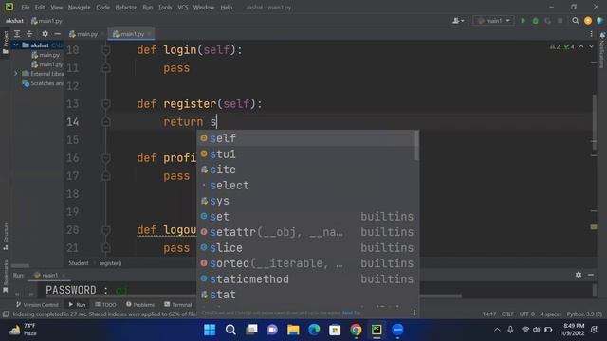The image size is (607, 341).
Task: Open the File menu
Action: (26, 8)
